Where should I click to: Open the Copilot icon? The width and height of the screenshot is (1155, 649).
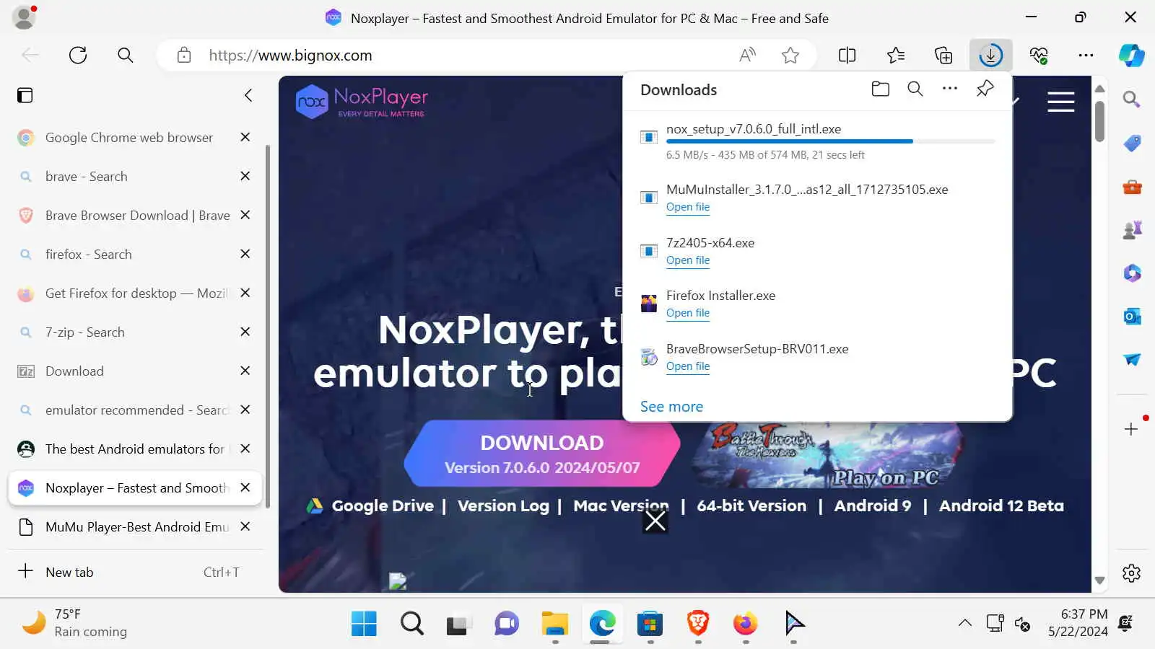[1131, 55]
